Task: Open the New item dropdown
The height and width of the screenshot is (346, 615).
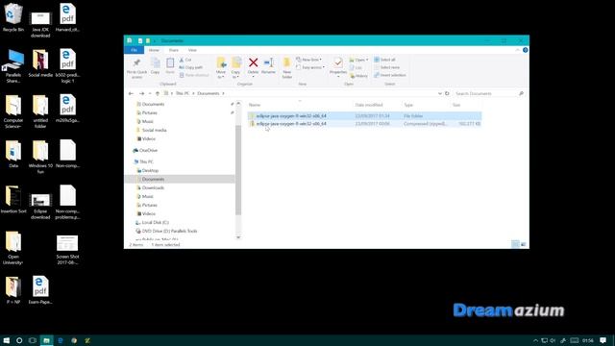Action: pos(309,60)
